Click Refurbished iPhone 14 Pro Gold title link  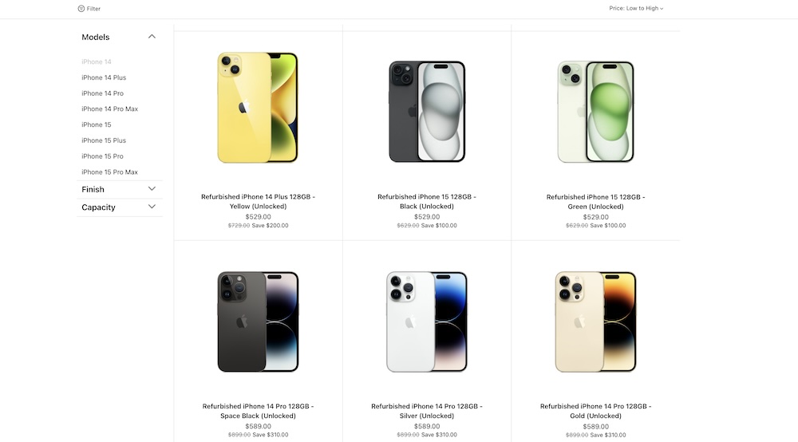pyautogui.click(x=595, y=411)
